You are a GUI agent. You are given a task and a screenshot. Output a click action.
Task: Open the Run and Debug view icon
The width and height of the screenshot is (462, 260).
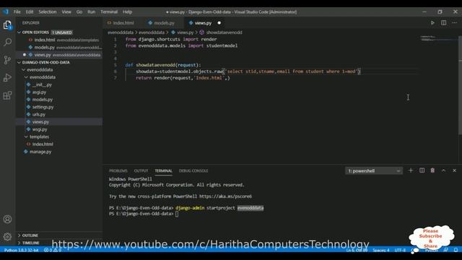7,77
